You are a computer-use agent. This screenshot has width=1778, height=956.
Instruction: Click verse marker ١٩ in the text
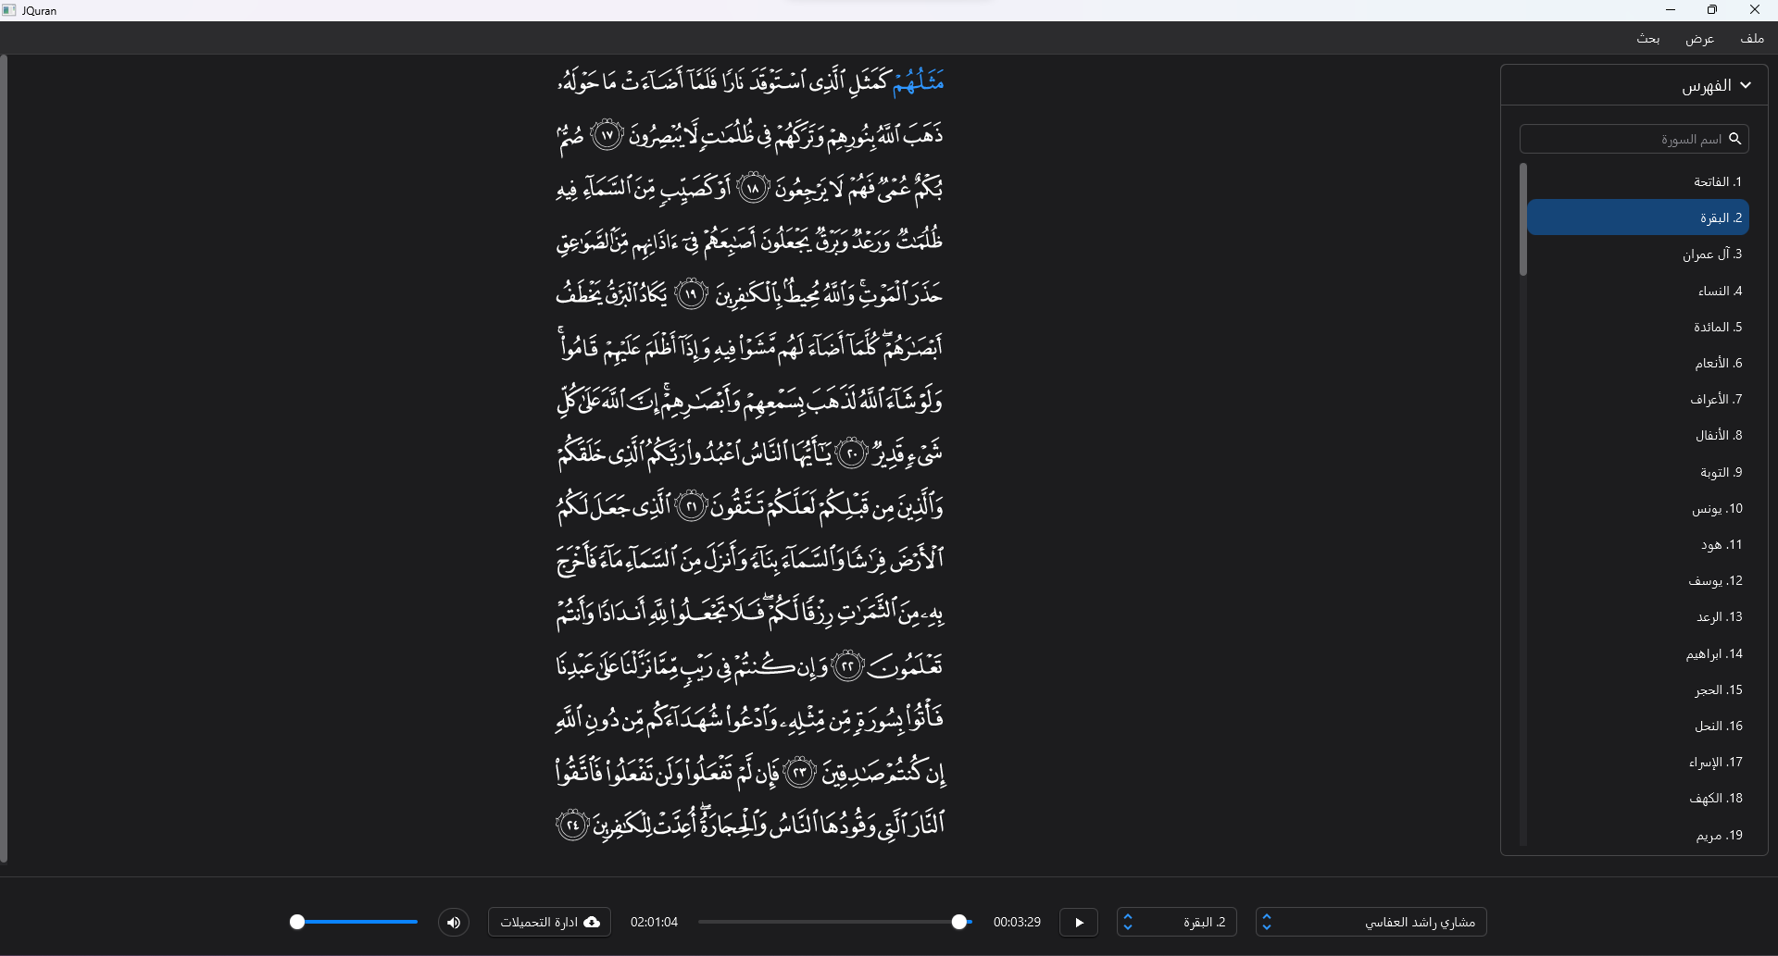(692, 295)
